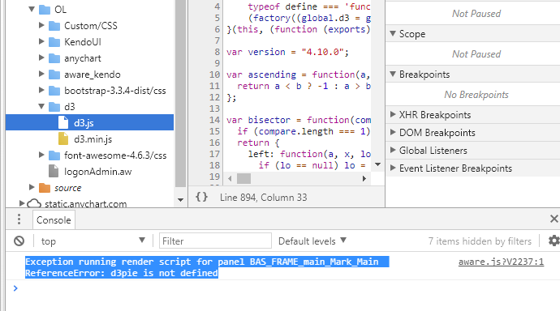Expand the font-awesome-4.6.3/css folder arrow

pyautogui.click(x=41, y=155)
